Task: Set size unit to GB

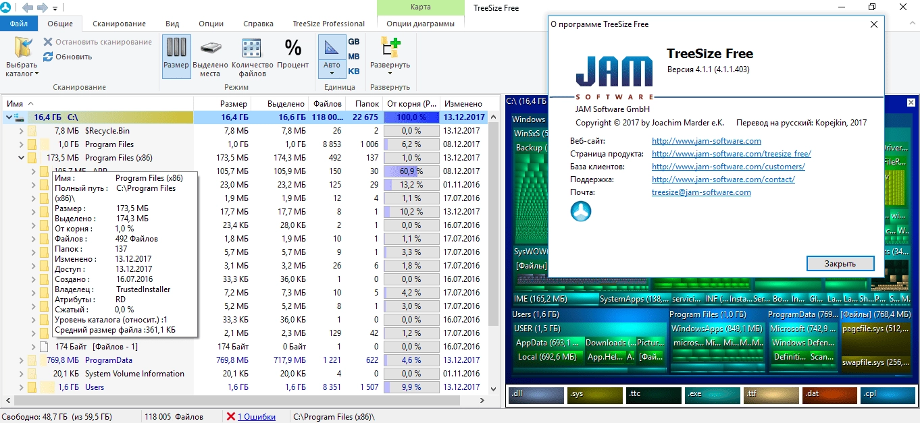Action: (x=354, y=42)
